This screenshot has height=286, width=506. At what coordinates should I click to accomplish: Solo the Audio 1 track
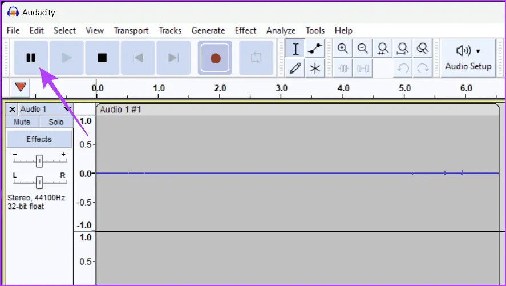56,122
